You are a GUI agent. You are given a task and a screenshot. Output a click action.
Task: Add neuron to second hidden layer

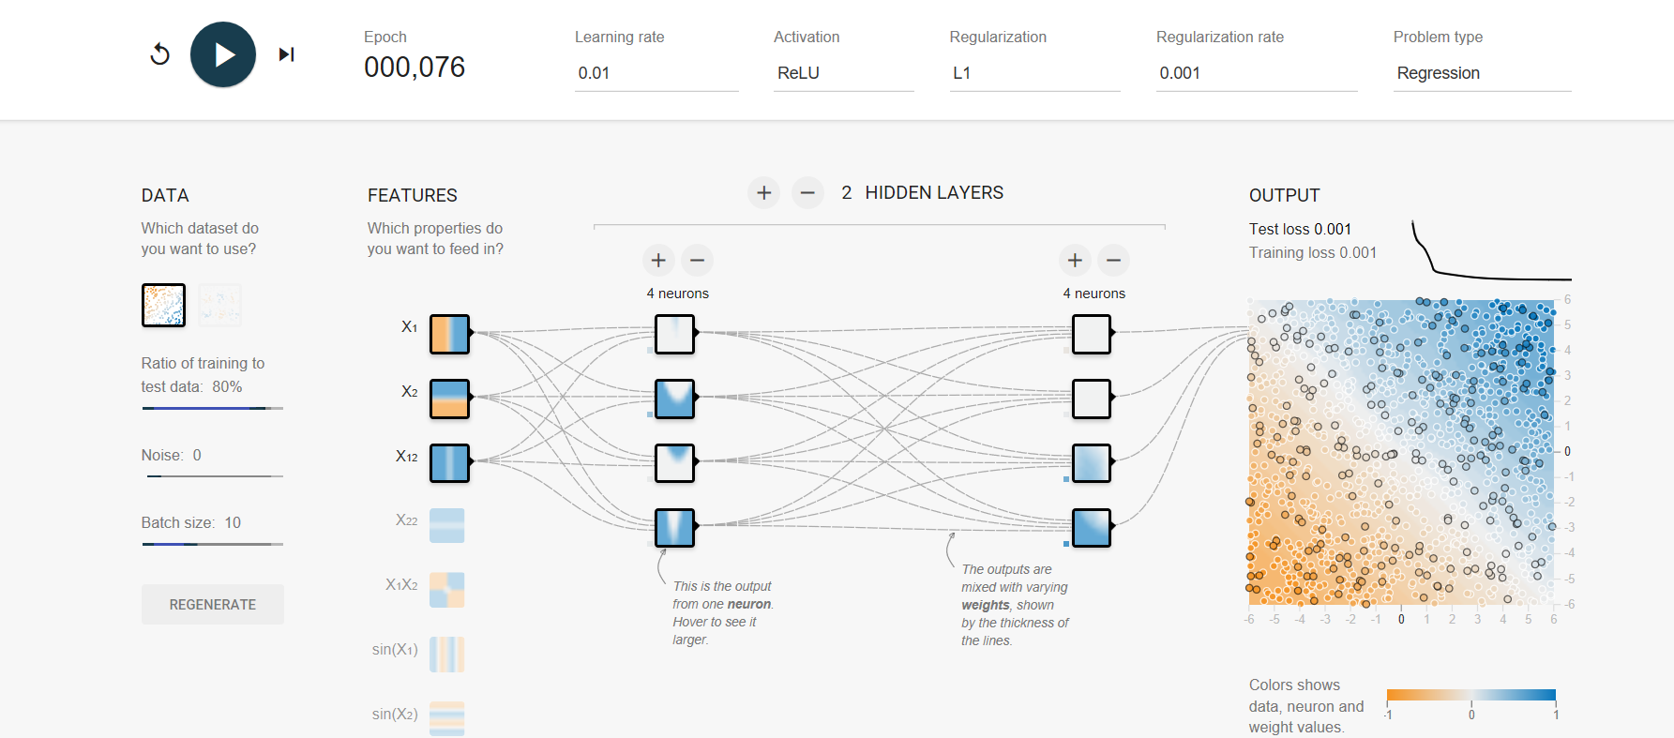(1076, 260)
